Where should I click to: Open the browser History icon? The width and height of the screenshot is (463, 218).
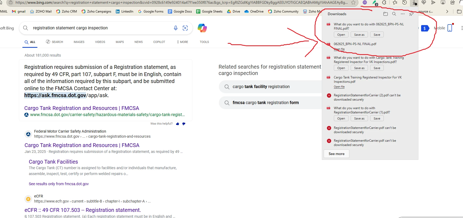405,2
